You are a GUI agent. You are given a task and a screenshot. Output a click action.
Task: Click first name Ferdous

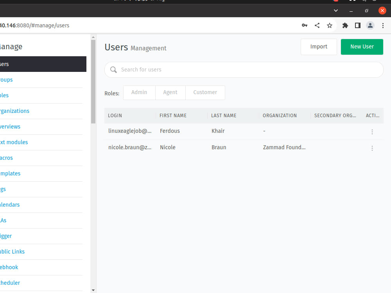tap(170, 131)
